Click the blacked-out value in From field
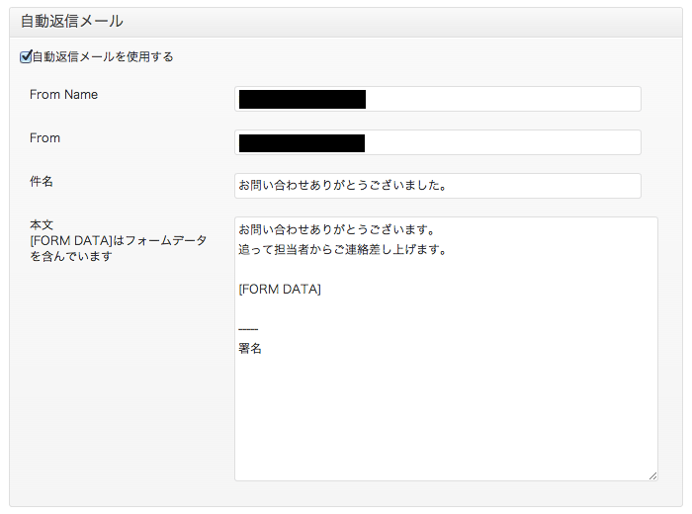This screenshot has width=692, height=514. 302,143
